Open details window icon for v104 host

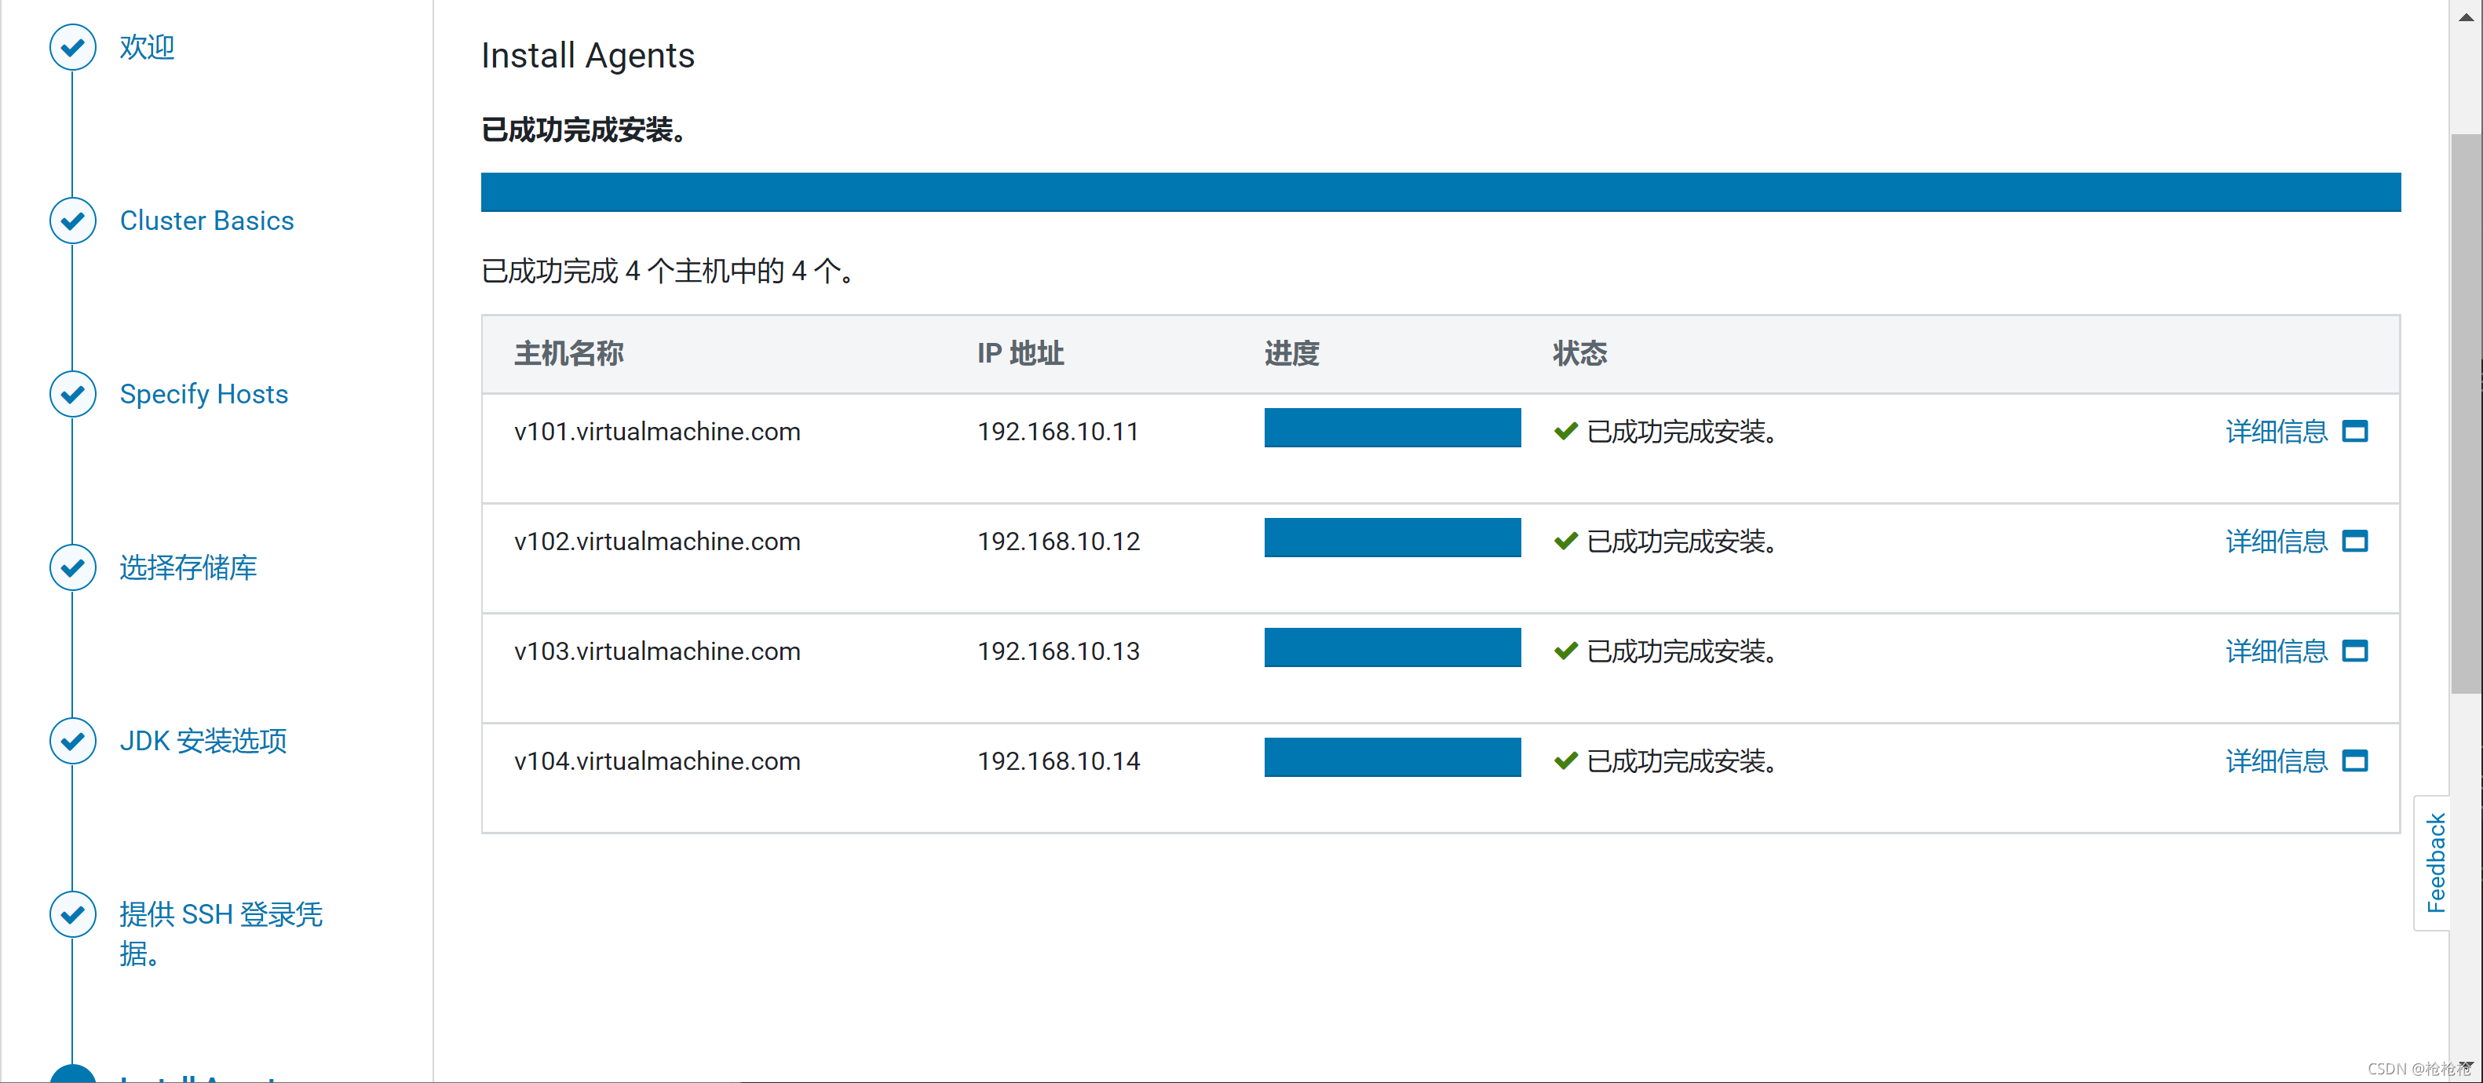pos(2355,761)
